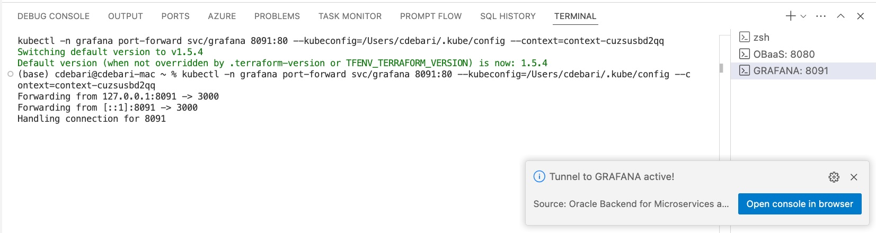The width and height of the screenshot is (876, 233).
Task: Maximize the panel with the up chevron
Action: click(840, 16)
